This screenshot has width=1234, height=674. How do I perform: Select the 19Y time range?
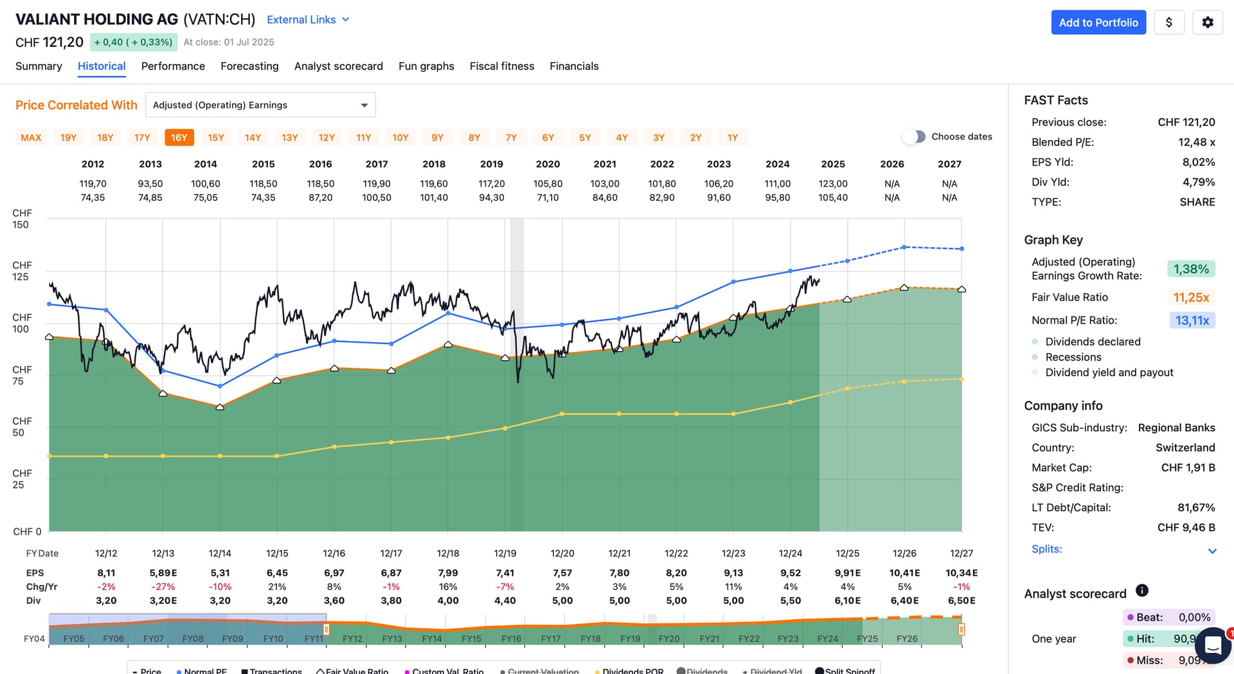tap(68, 137)
